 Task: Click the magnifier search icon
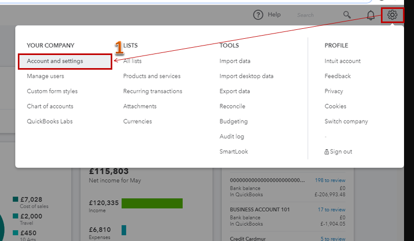click(347, 15)
